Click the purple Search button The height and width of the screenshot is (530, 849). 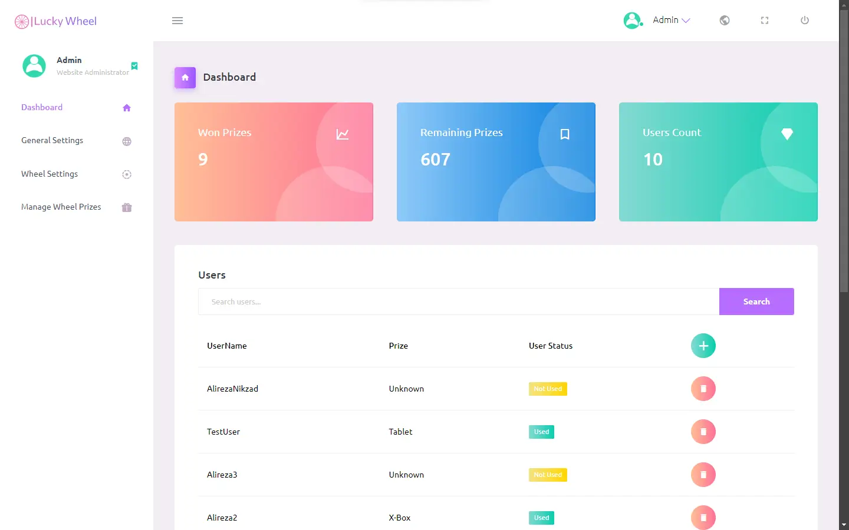point(756,302)
